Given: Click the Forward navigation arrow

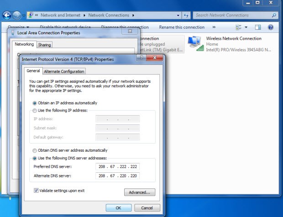Looking at the screenshot, I should pyautogui.click(x=17, y=16).
